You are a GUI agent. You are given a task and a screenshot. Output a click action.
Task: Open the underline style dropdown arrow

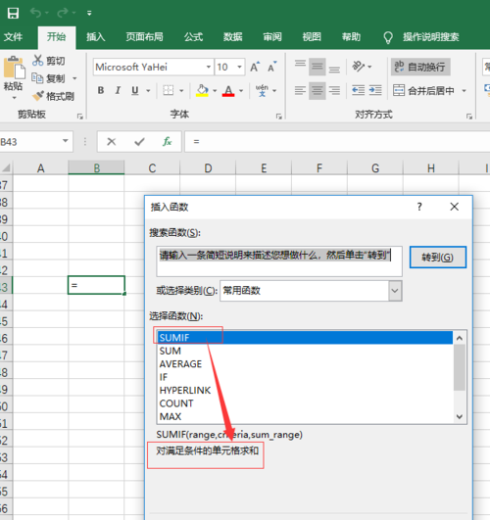point(148,90)
